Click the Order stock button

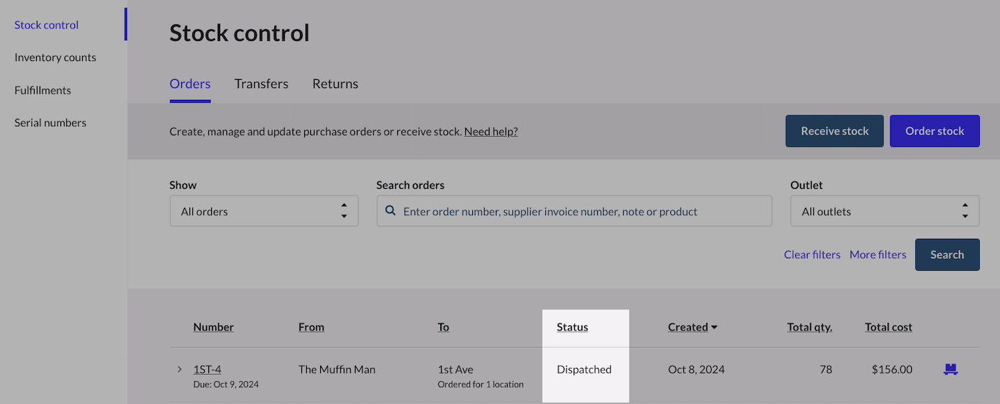coord(934,131)
